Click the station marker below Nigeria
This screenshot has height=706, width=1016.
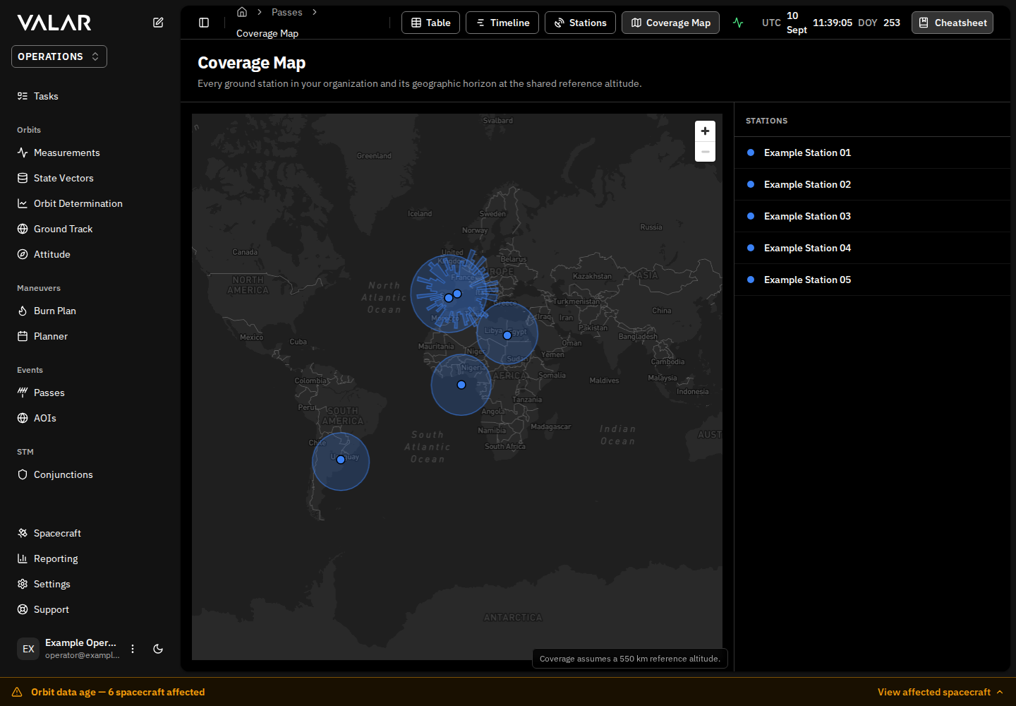pos(461,385)
